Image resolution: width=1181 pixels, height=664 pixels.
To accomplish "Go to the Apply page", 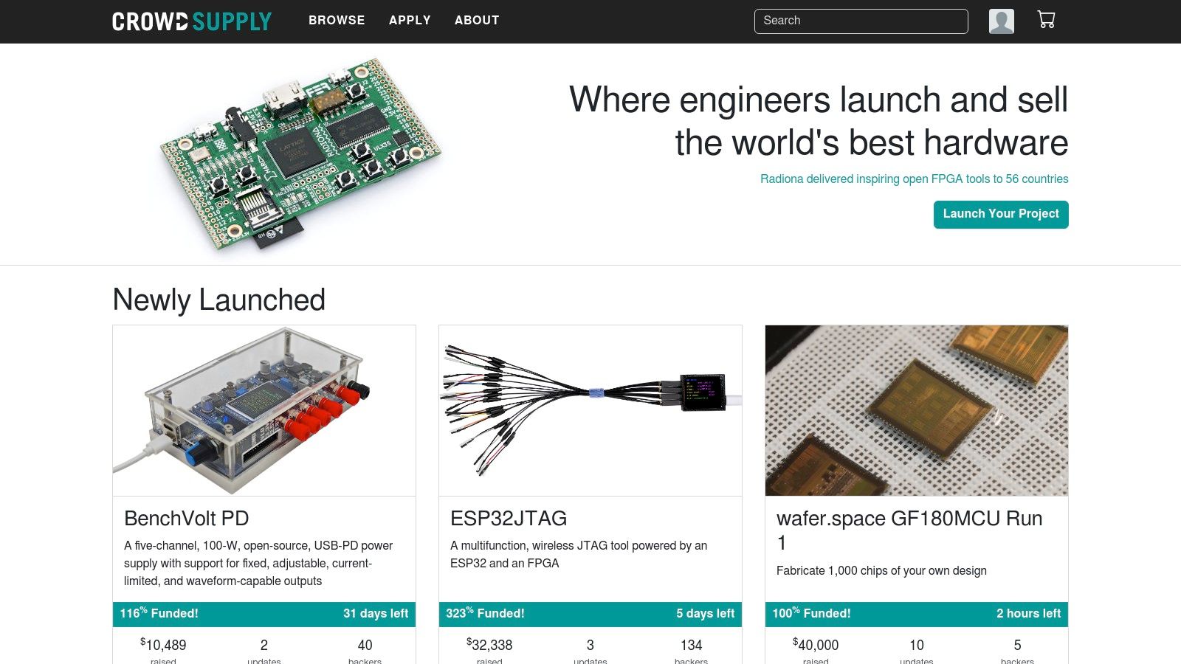I will tap(410, 21).
